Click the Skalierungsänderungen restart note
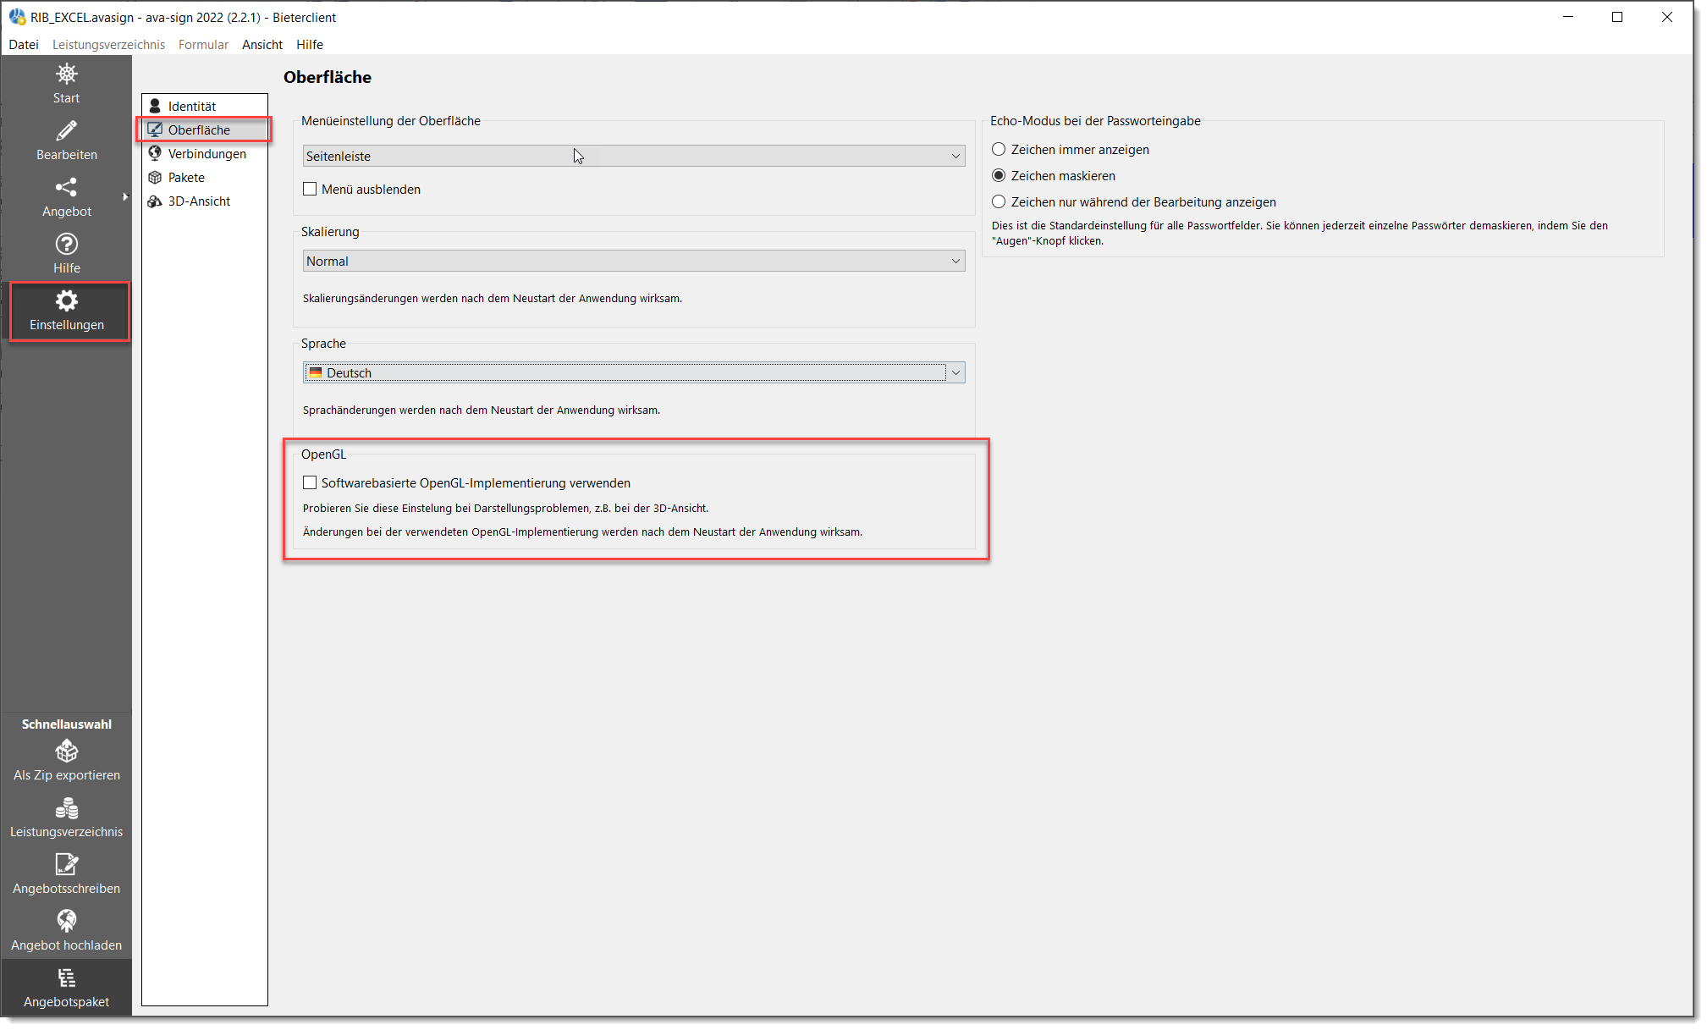The image size is (1707, 1030). pos(493,298)
